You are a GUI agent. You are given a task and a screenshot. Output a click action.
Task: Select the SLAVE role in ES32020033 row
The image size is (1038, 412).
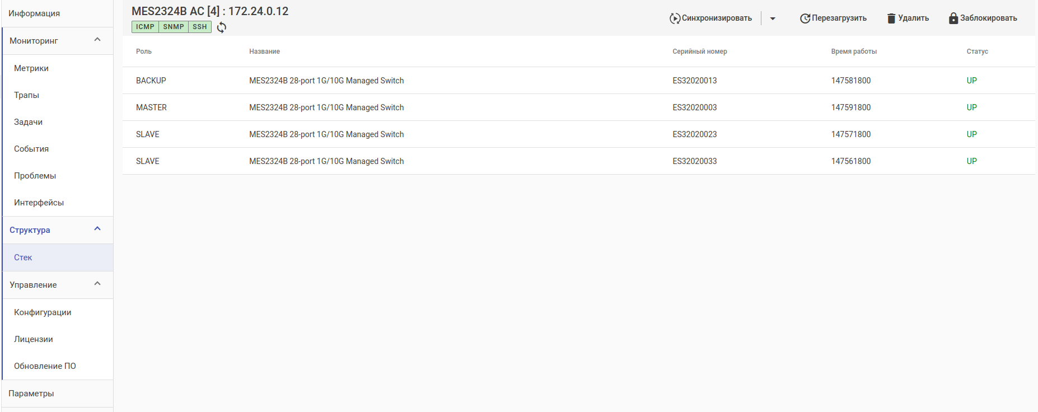(148, 161)
